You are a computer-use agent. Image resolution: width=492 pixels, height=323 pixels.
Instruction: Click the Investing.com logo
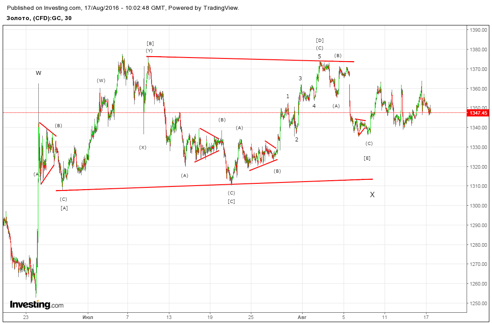37,305
